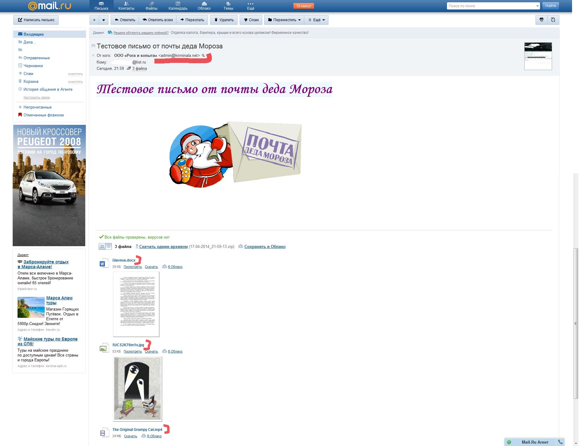Viewport: 579px width, 446px height.
Task: Save Grumpy Cat.mp4 В Облако
Action: pos(154,436)
